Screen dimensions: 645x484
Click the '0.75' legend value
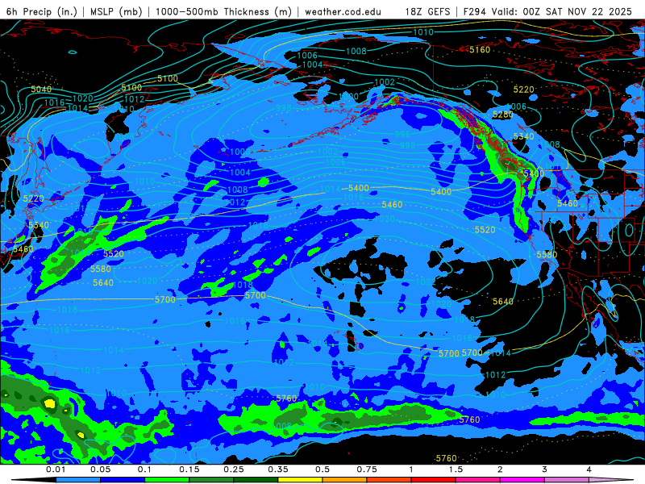click(367, 469)
